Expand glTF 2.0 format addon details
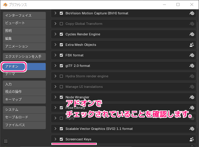This screenshot has height=147, width=199. 55,66
